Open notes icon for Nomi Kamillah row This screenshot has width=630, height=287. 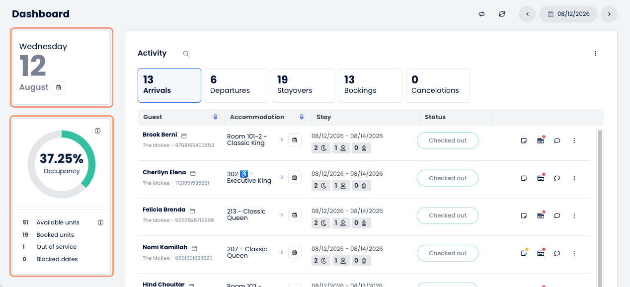pyautogui.click(x=524, y=253)
